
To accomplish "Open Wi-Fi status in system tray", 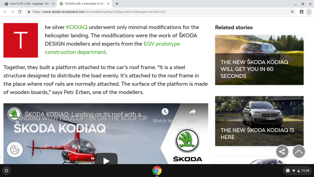I will click(294, 171).
